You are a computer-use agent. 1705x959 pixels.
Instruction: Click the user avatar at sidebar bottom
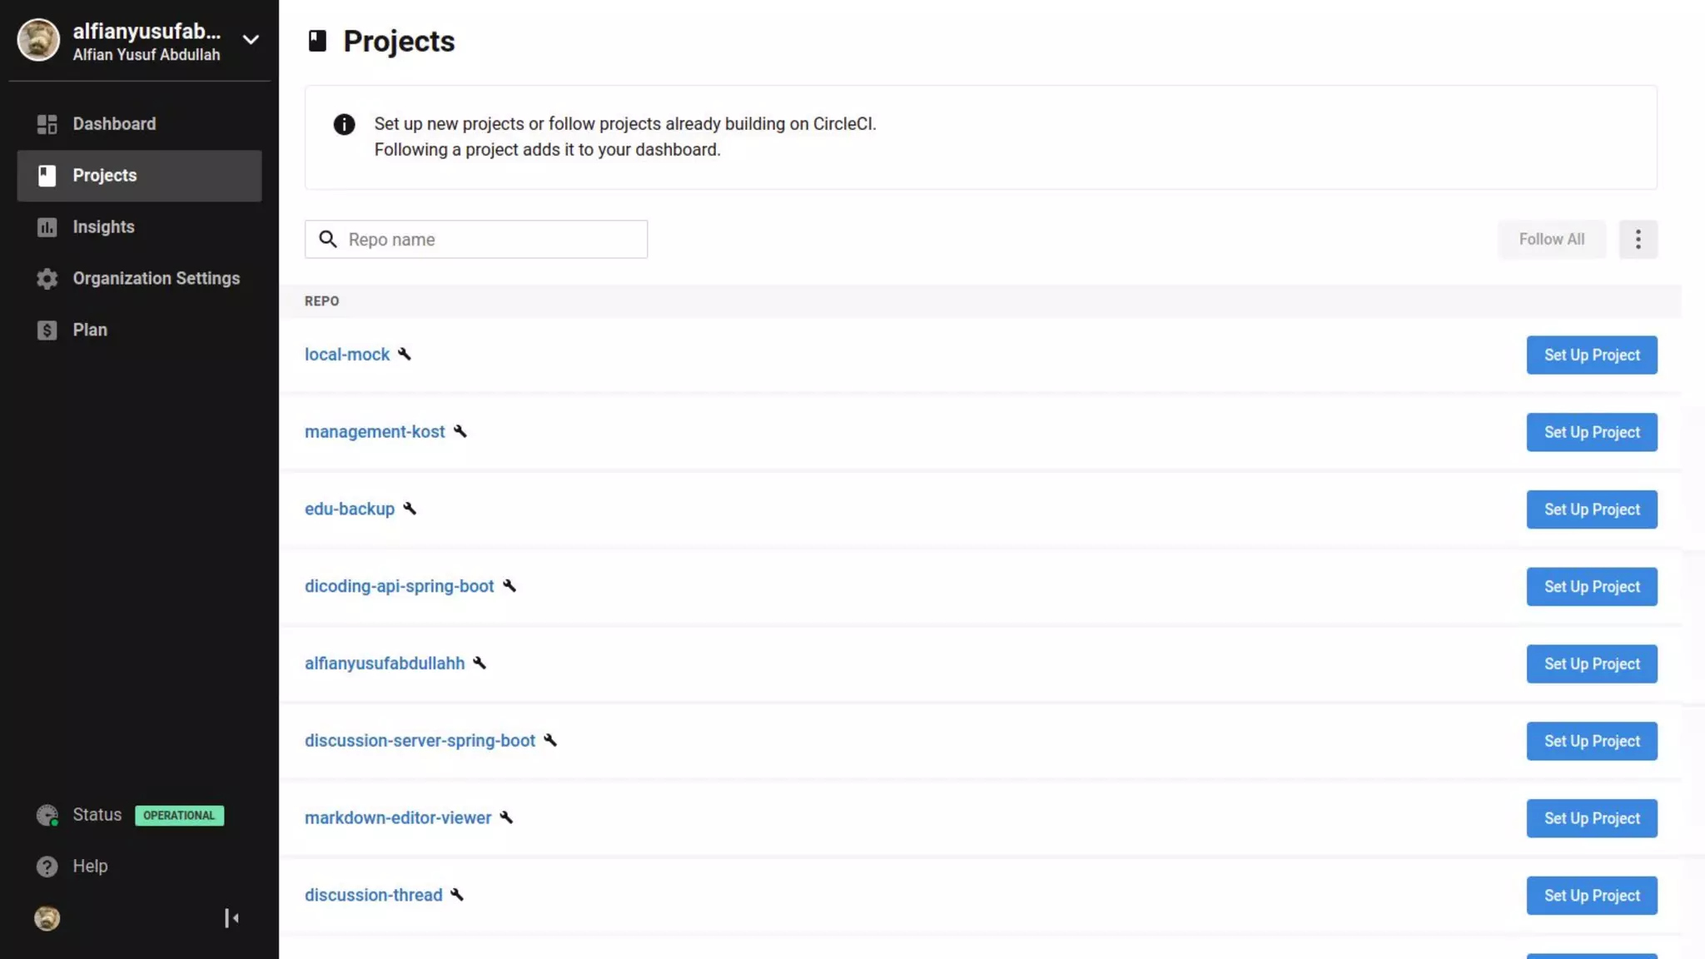click(47, 918)
